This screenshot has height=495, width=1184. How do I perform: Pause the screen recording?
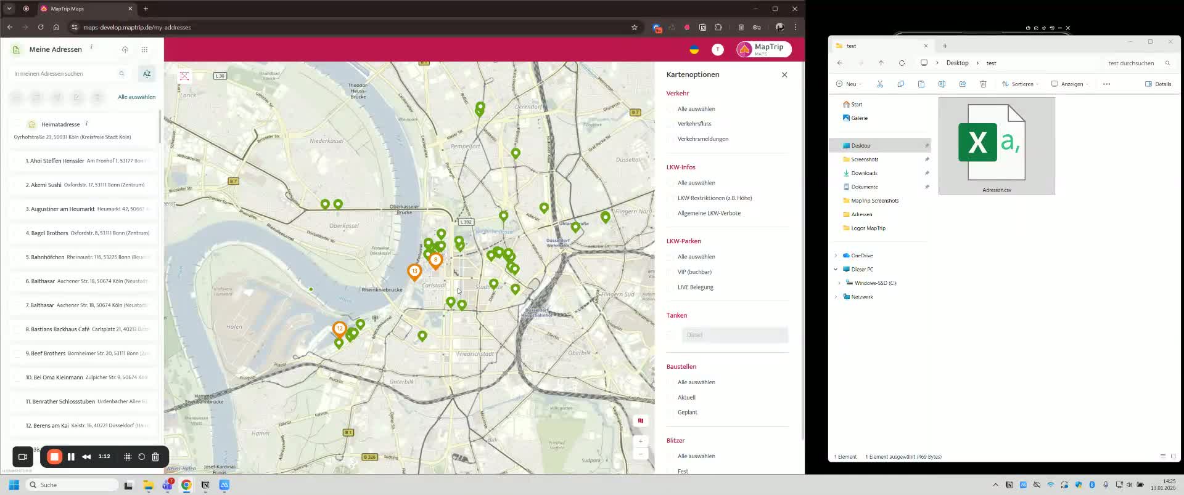coord(71,456)
